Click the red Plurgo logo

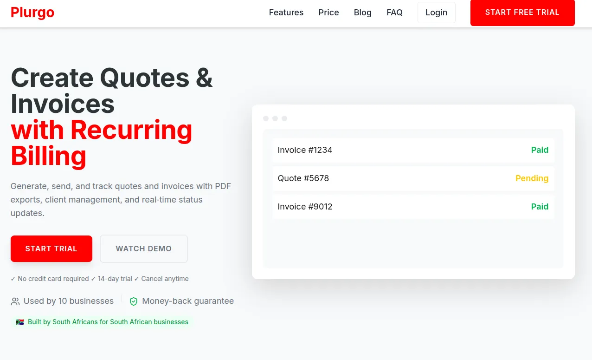coord(32,13)
